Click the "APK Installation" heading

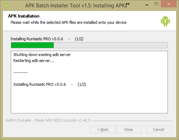pos(24,16)
